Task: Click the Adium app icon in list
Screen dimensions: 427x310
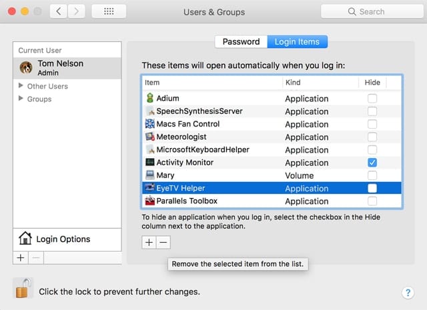Action: pyautogui.click(x=150, y=99)
